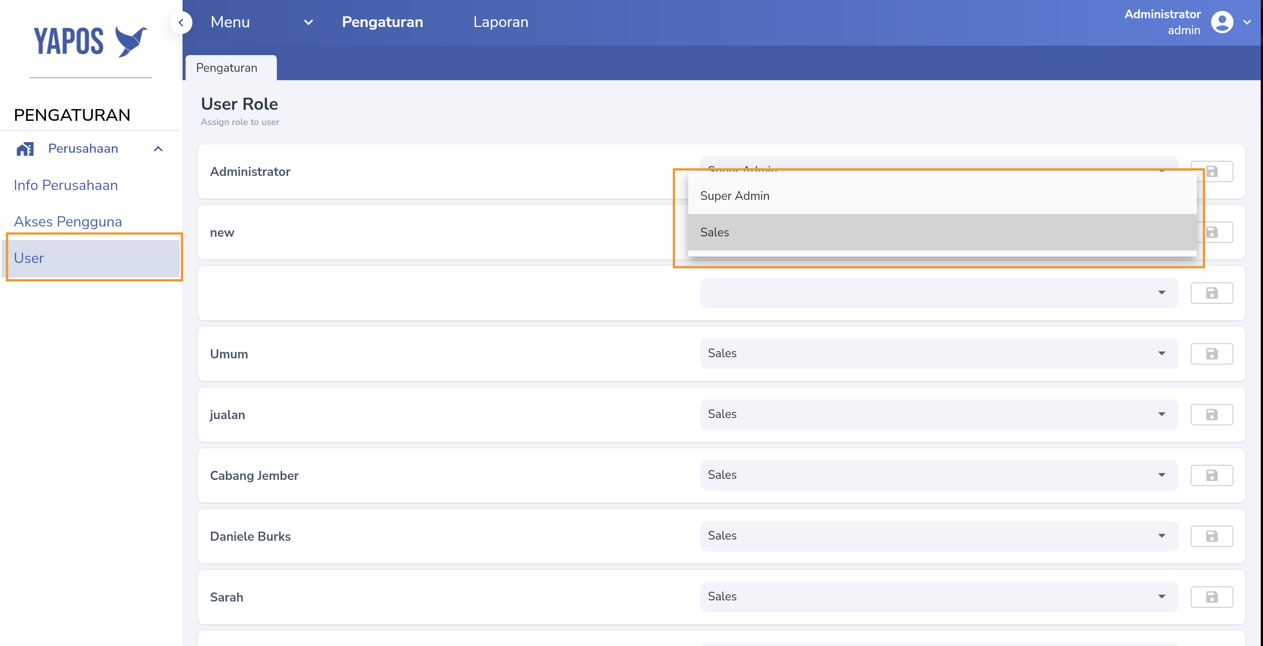
Task: Click the 'Assign role to user' subtitle
Action: [x=240, y=122]
